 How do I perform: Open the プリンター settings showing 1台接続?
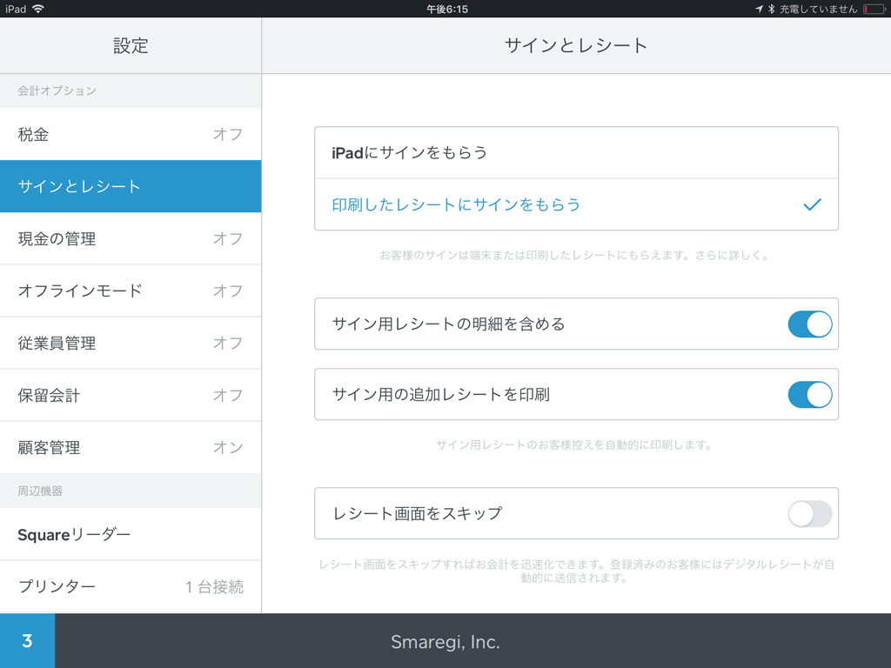click(x=131, y=586)
